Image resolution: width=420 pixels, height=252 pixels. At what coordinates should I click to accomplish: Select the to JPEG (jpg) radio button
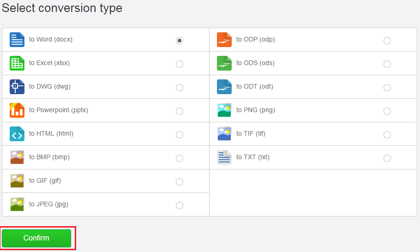click(x=180, y=205)
